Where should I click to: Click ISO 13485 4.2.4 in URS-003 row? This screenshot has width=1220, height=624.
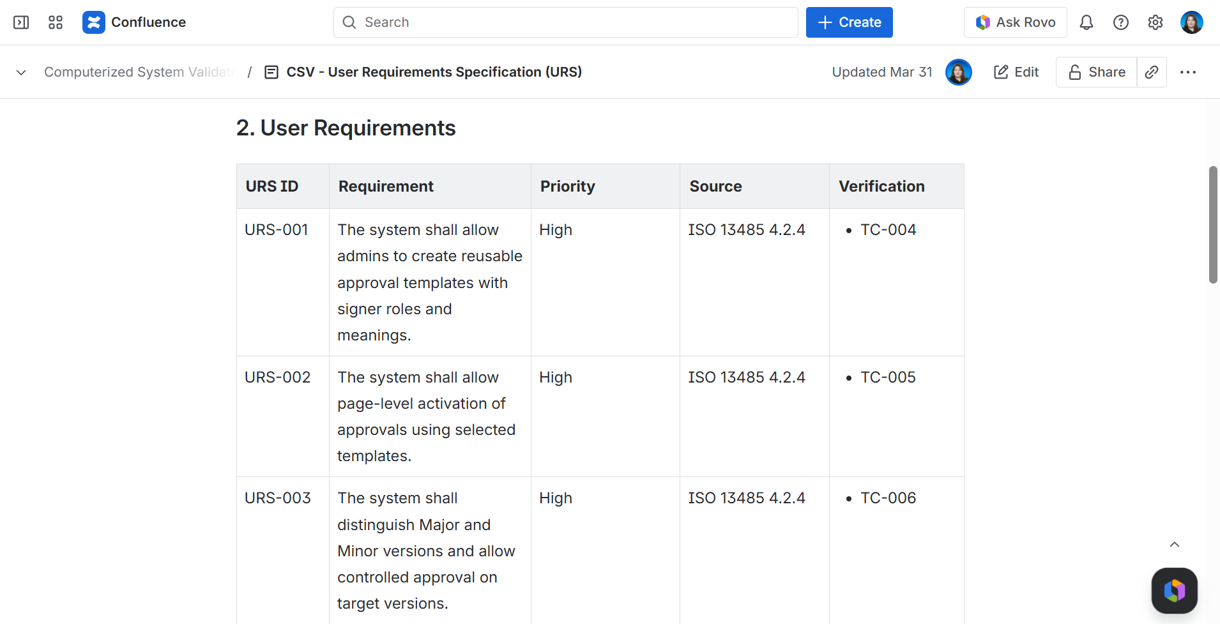747,498
